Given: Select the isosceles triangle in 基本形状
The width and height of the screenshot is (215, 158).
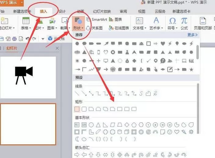Looking at the screenshot, I should coord(98,125).
